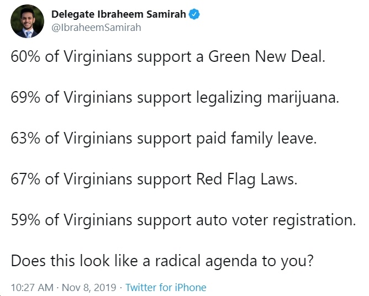Click the phrase auto voter registration
Image resolution: width=369 pixels, height=296 pixels.
tap(275, 220)
